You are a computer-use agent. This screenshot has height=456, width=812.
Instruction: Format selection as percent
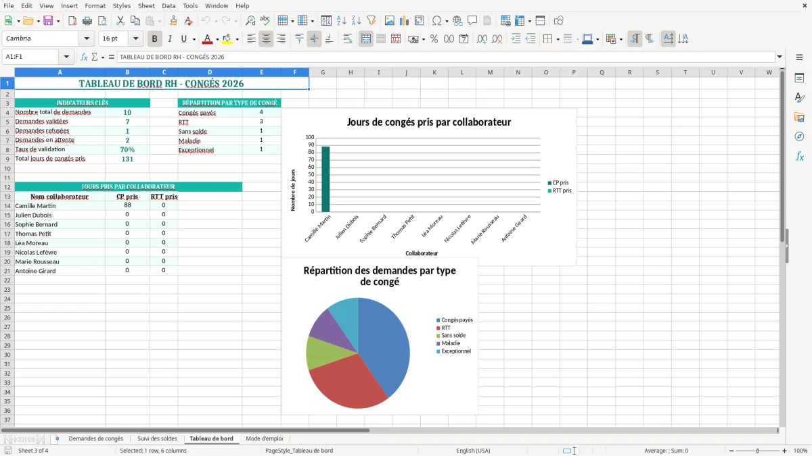434,39
